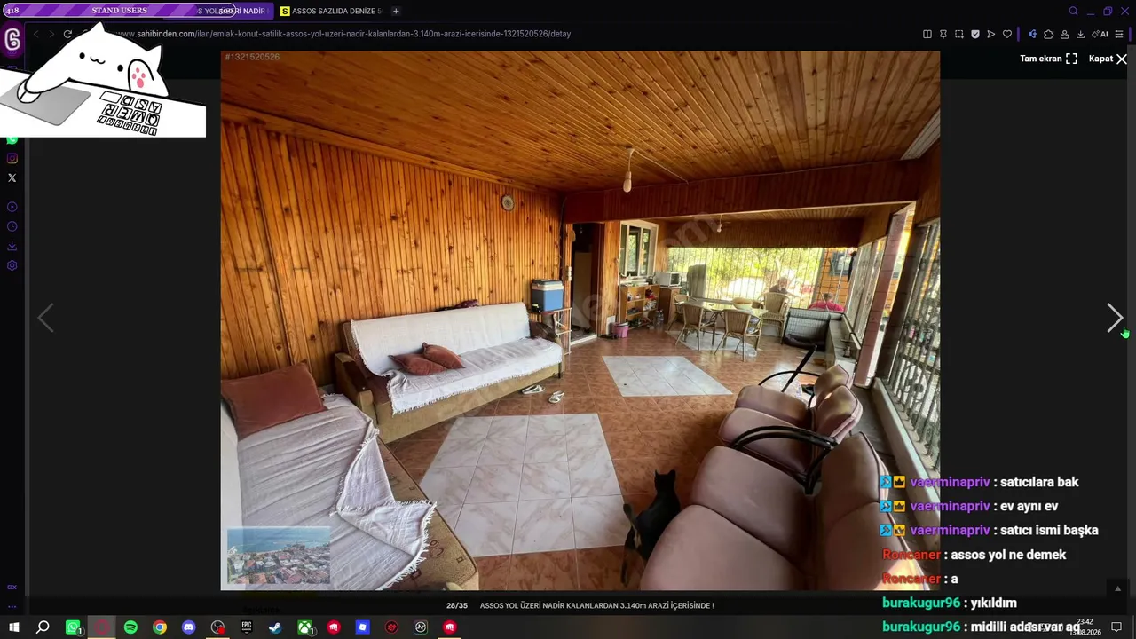Viewport: 1136px width, 639px height.
Task: Open WhatsApp from the Windows taskbar
Action: [x=73, y=627]
